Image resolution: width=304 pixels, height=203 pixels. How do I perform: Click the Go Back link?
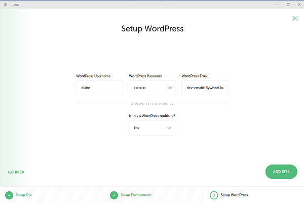(x=16, y=172)
